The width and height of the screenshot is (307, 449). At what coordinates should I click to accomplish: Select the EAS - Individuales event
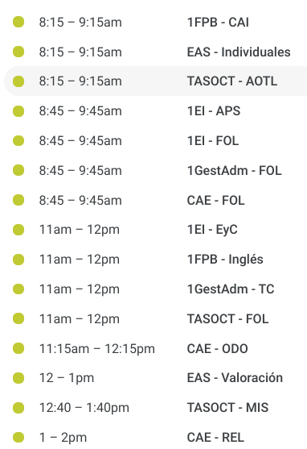[156, 52]
